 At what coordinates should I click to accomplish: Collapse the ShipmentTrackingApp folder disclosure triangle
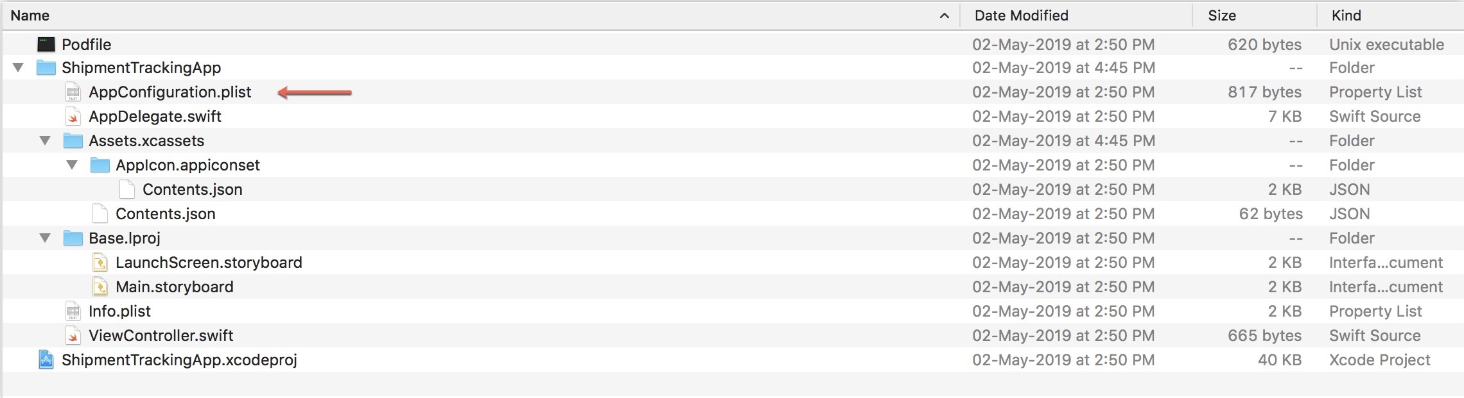tap(18, 68)
